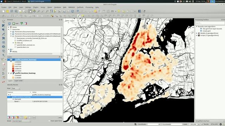Image resolution: width=225 pixels, height=126 pixels.
Task: Open the View Tree dropdown in Identify Results
Action: [15, 89]
